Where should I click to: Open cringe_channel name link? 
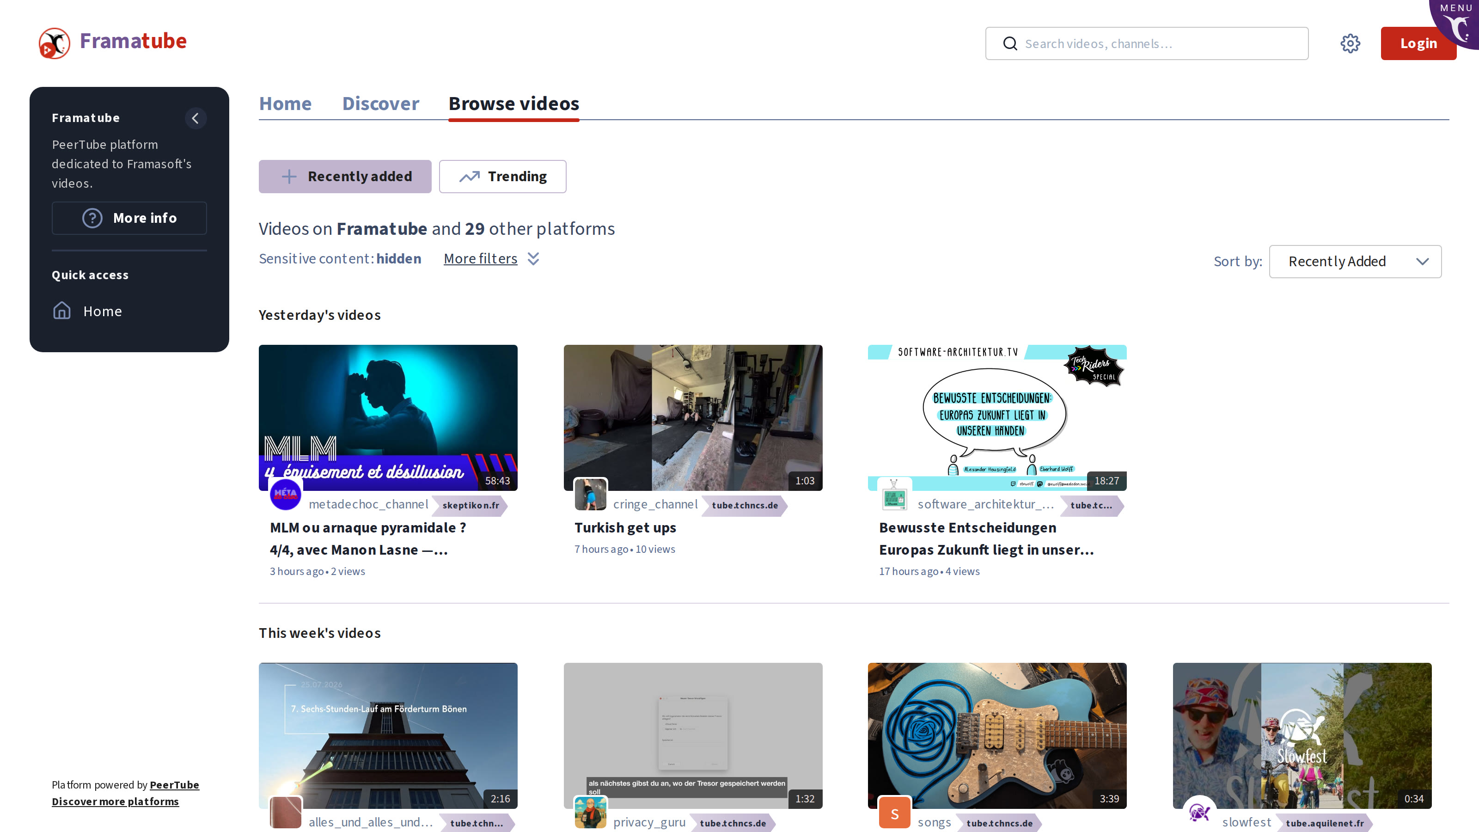(x=656, y=504)
